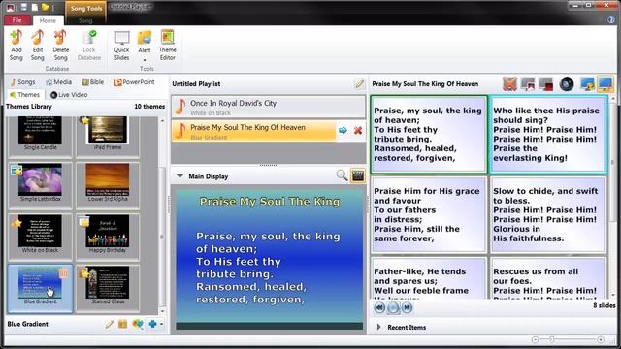Click the trash icon on Blue Gradient thumbnail
Image resolution: width=621 pixels, height=349 pixels.
coord(63,273)
